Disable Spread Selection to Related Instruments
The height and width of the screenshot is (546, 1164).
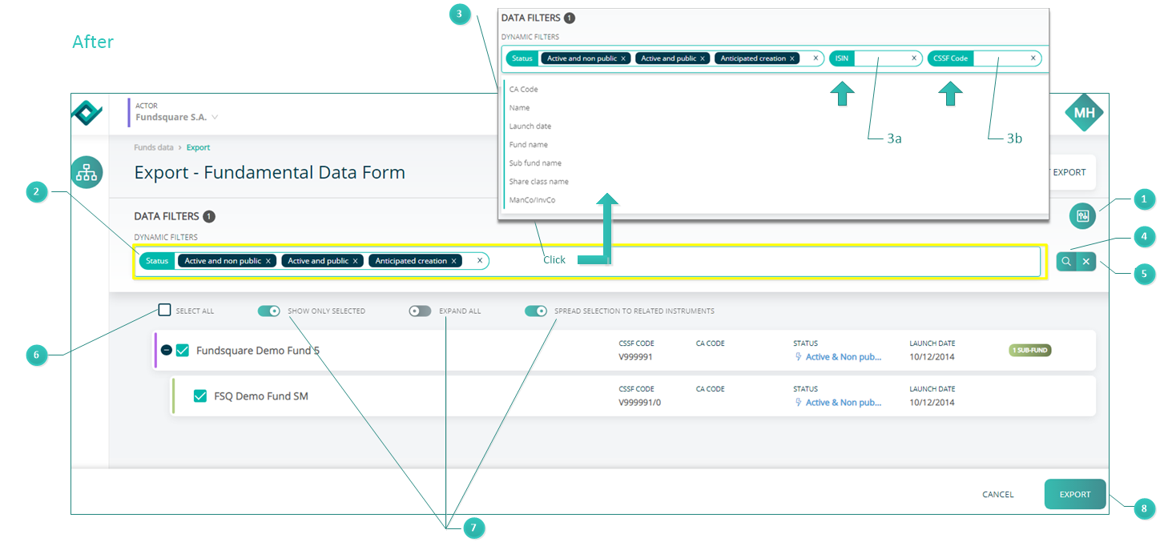pyautogui.click(x=536, y=311)
